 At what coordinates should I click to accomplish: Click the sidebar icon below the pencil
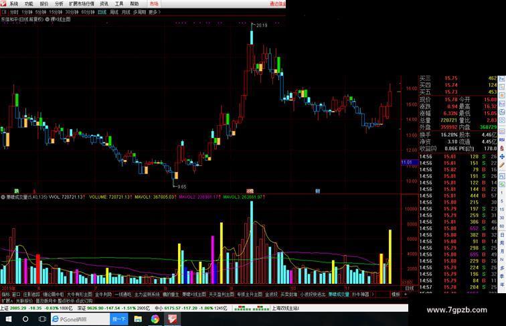pos(502,176)
